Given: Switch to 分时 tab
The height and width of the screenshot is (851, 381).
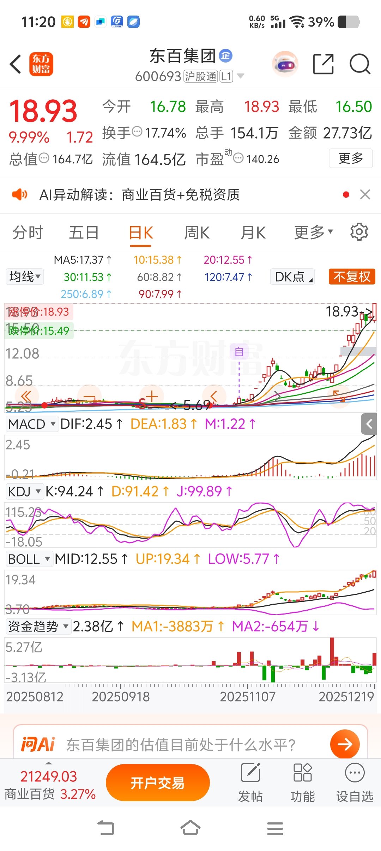Looking at the screenshot, I should [x=28, y=233].
